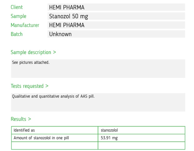
Task: Click the Manufacturer label
Action: (25, 25)
